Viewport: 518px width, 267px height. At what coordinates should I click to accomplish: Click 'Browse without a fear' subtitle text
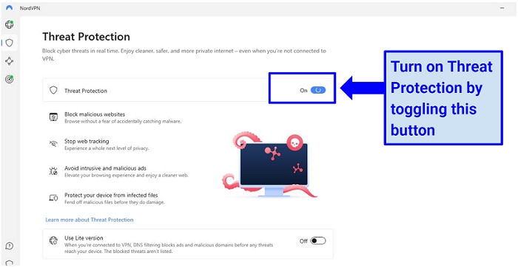(123, 122)
